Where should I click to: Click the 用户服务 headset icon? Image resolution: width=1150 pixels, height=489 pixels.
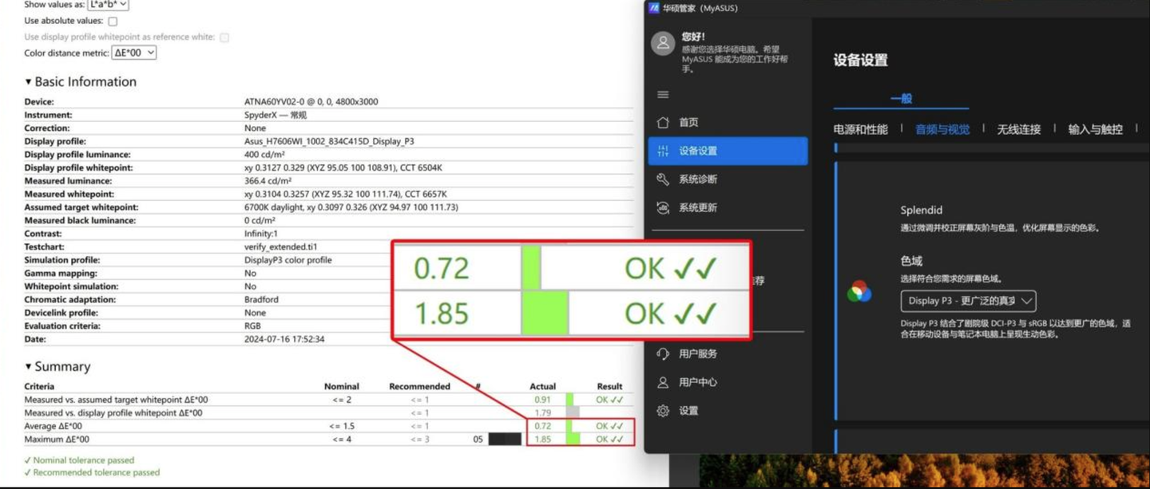663,353
